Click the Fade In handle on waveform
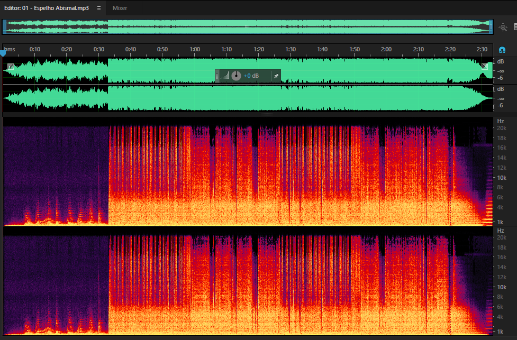Image resolution: width=517 pixels, height=340 pixels. coord(11,67)
